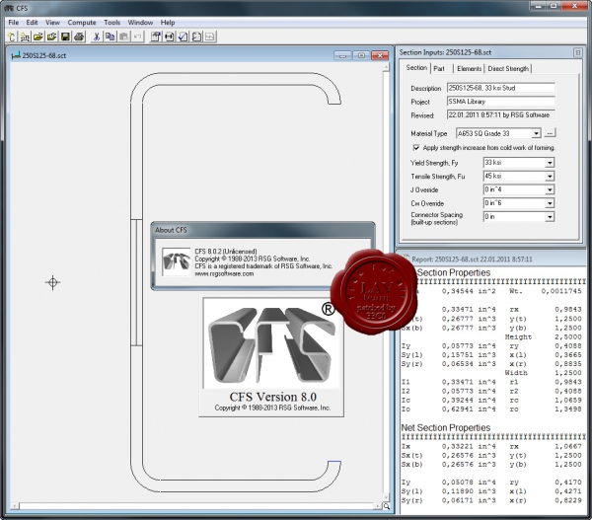The height and width of the screenshot is (520, 592).
Task: Switch to the Elements tab
Action: pos(469,69)
